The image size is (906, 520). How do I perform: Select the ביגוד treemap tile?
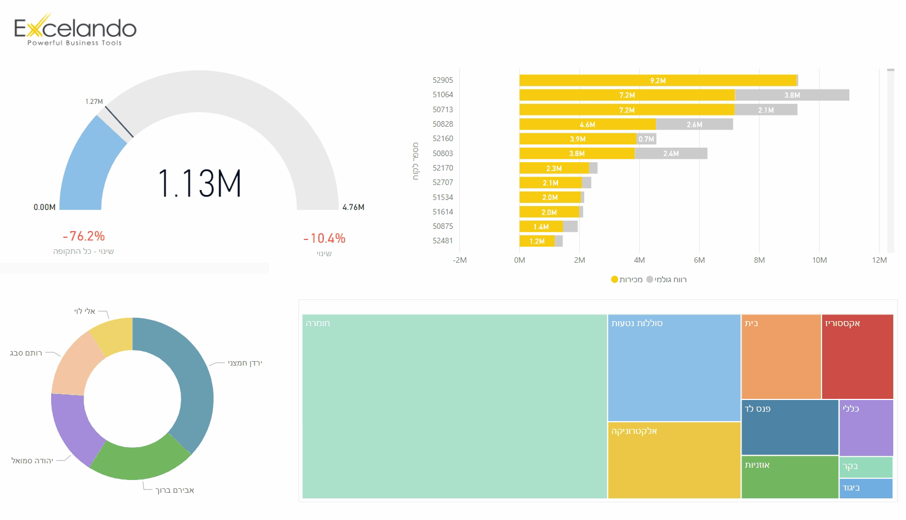click(x=866, y=488)
